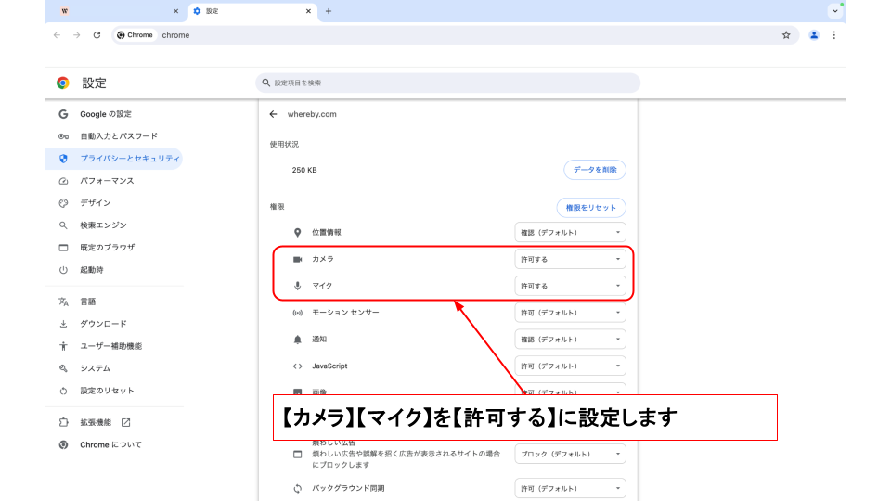Screen dimensions: 891x501
Task: Open the マイク permission dropdown
Action: pos(570,286)
